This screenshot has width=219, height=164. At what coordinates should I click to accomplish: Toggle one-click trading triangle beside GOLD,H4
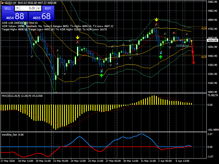[x=2, y=3]
